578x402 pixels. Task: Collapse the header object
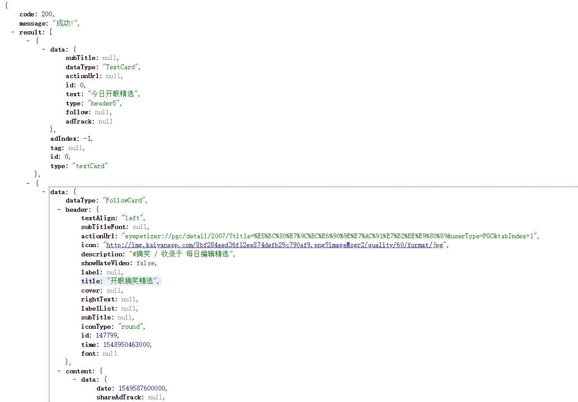[x=59, y=210]
